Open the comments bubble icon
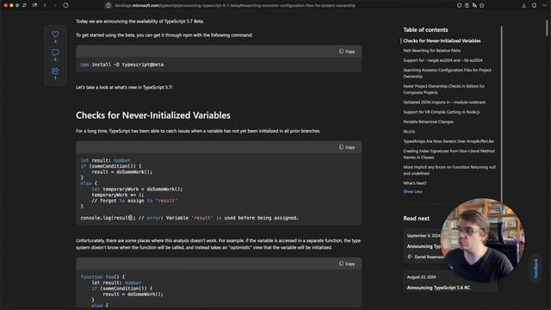The image size is (551, 310). click(55, 53)
